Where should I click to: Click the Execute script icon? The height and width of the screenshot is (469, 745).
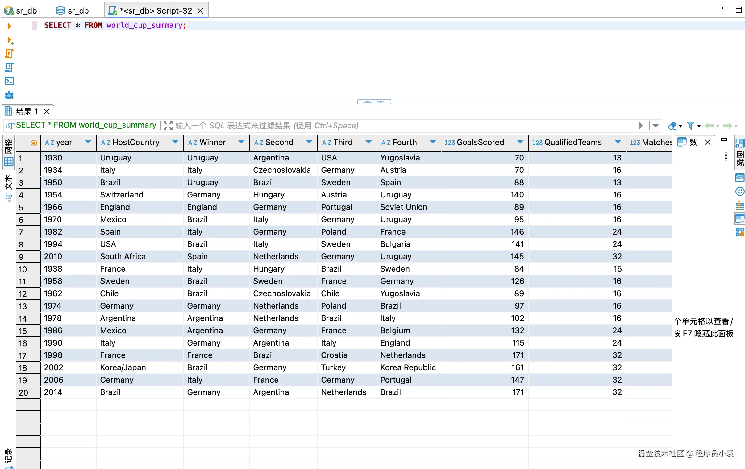coord(9,54)
